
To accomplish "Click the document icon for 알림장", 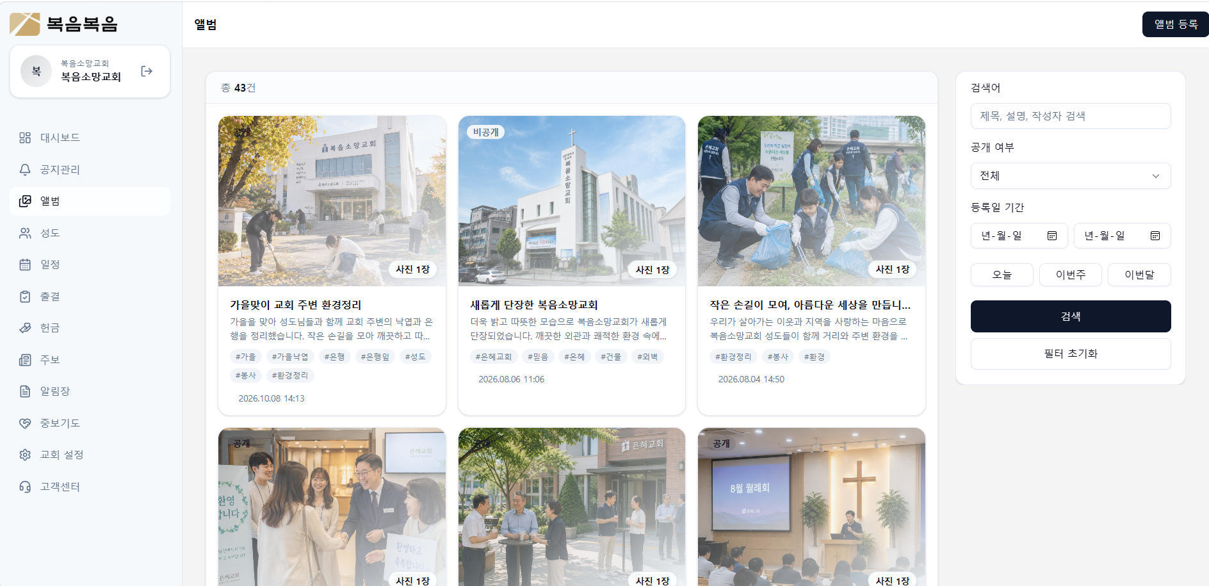I will pyautogui.click(x=25, y=391).
